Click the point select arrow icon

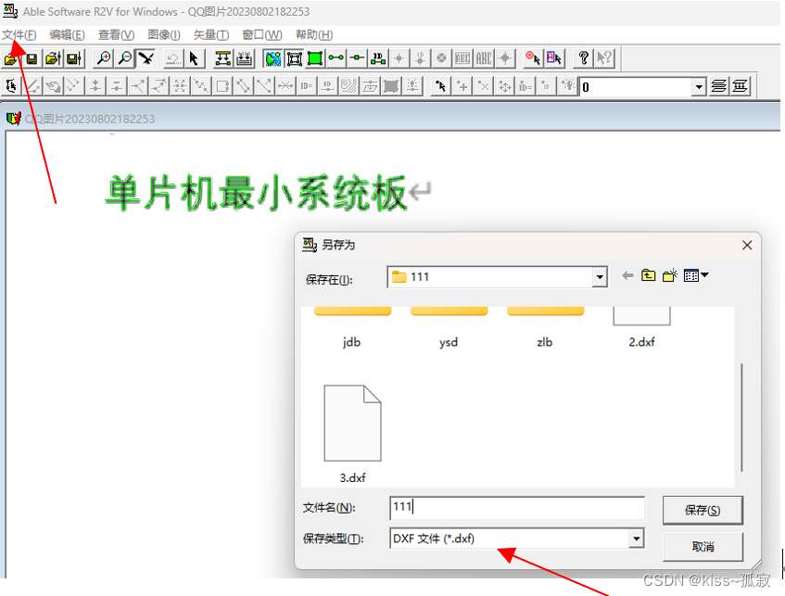pyautogui.click(x=441, y=86)
